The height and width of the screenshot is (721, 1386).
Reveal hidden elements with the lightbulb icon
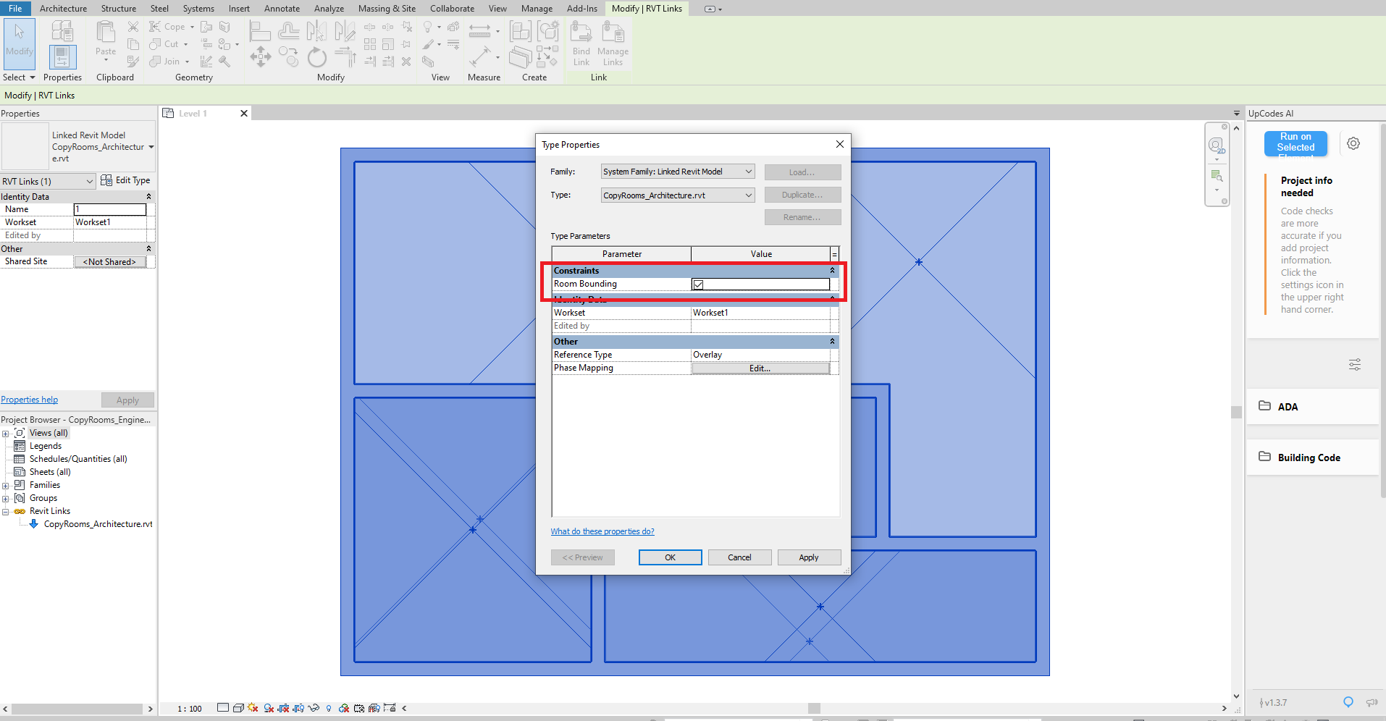[329, 708]
